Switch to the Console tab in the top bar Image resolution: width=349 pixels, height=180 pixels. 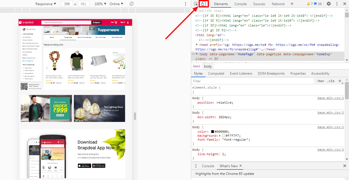click(x=241, y=4)
